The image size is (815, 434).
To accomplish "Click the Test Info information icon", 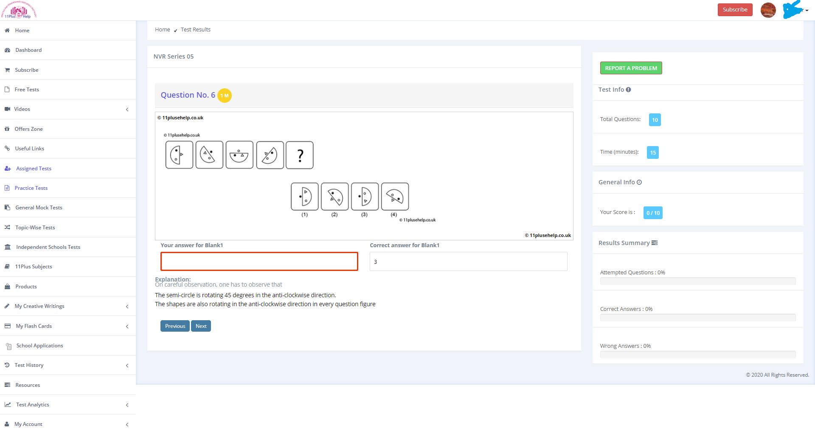I will click(x=628, y=90).
